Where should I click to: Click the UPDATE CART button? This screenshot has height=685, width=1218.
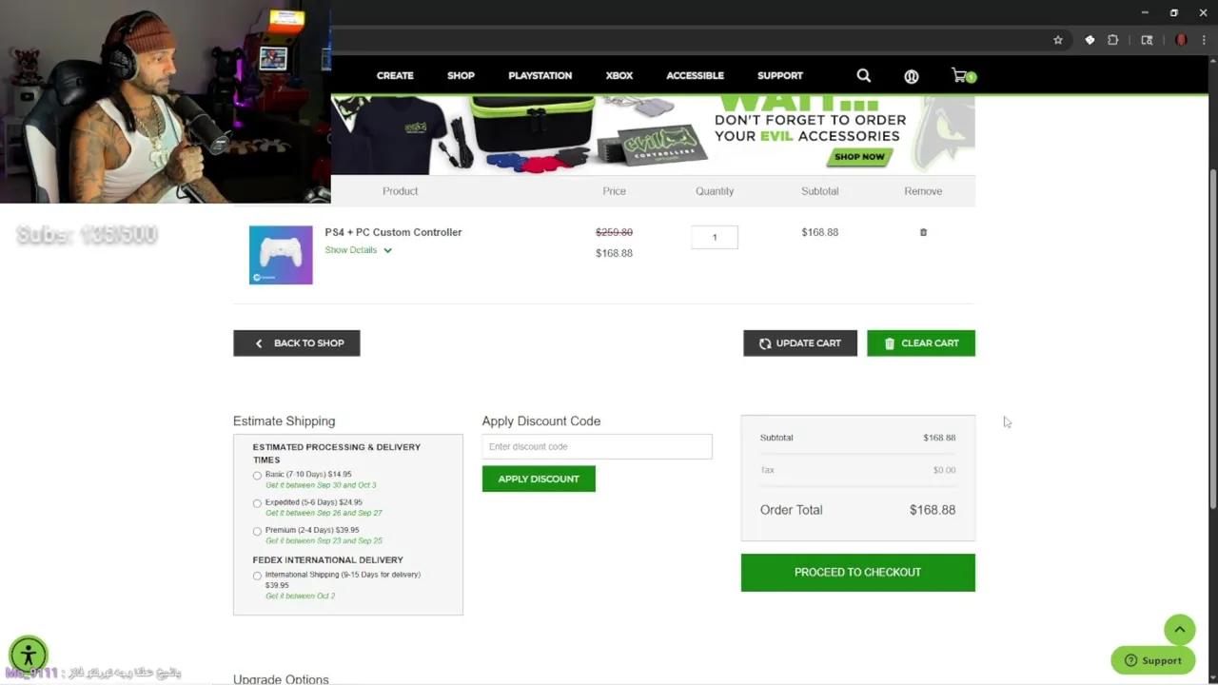[800, 343]
